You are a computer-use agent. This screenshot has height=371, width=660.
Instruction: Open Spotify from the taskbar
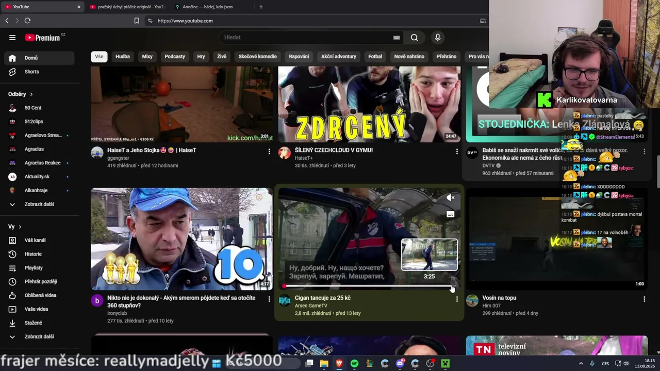[x=354, y=363]
